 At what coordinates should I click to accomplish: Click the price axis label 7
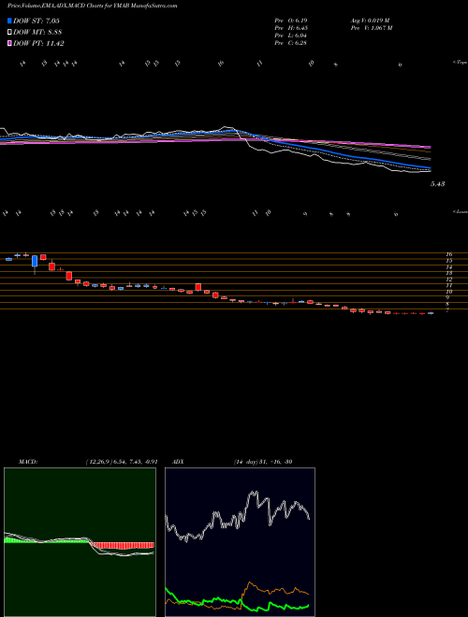pos(448,311)
